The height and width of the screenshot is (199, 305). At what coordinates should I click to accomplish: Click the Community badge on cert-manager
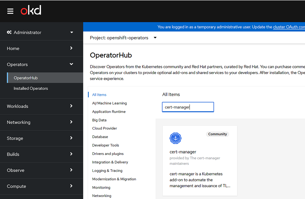[218, 134]
